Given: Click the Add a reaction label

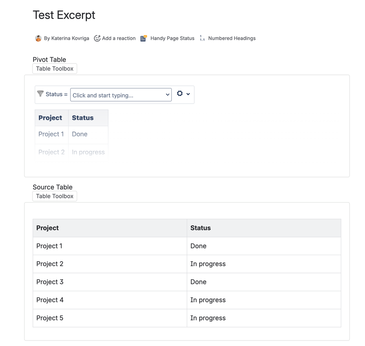Looking at the screenshot, I should click(x=119, y=38).
